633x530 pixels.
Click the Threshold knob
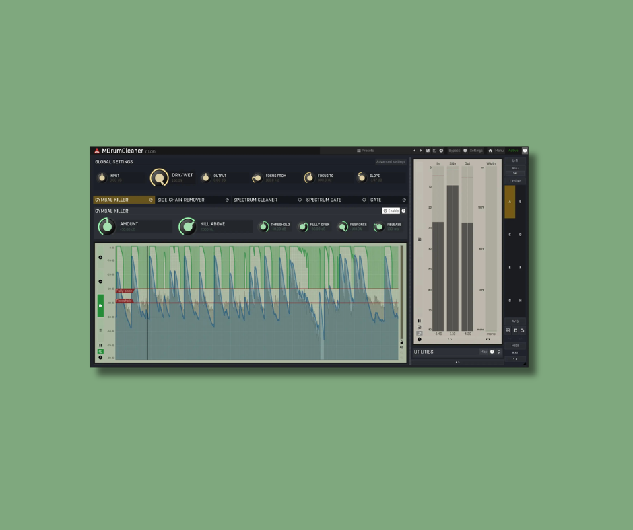263,227
